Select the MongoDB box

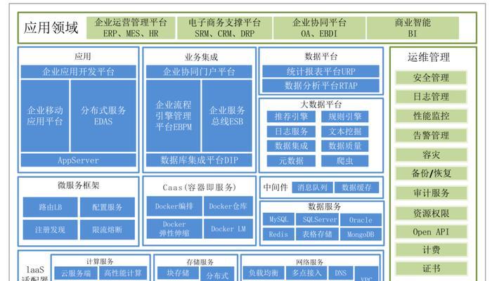[361, 234]
